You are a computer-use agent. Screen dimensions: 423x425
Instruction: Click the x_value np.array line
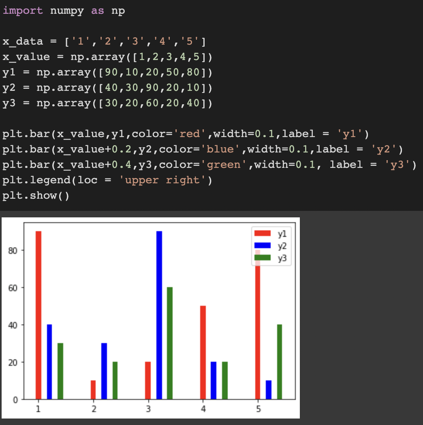pos(107,57)
